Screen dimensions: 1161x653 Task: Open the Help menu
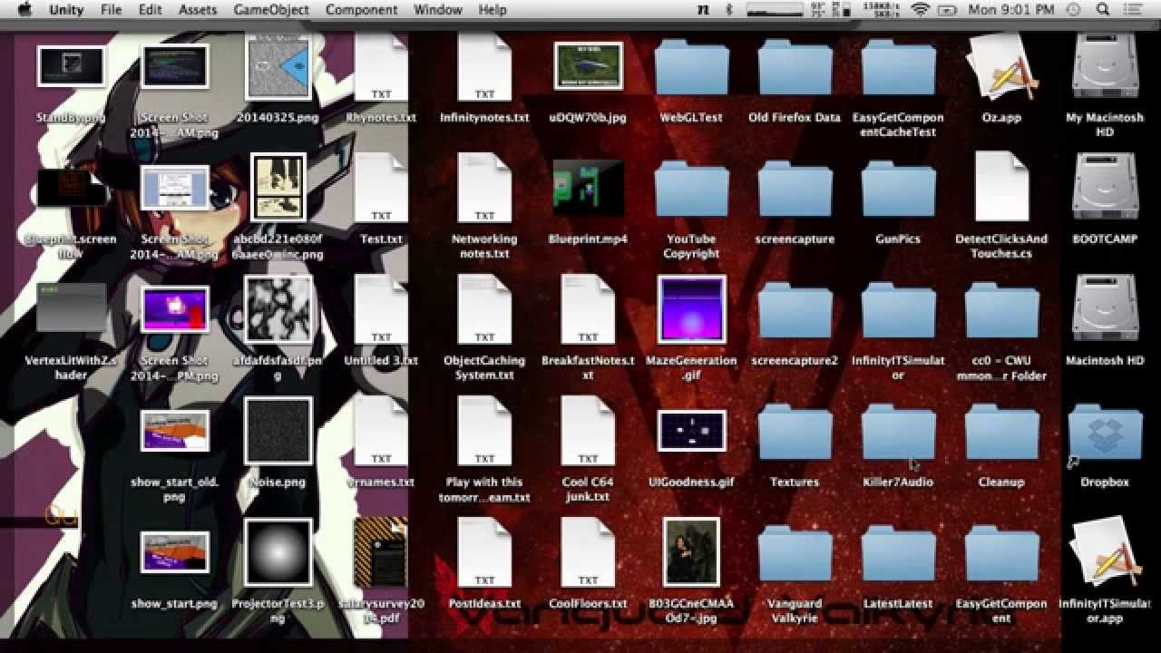pyautogui.click(x=492, y=10)
